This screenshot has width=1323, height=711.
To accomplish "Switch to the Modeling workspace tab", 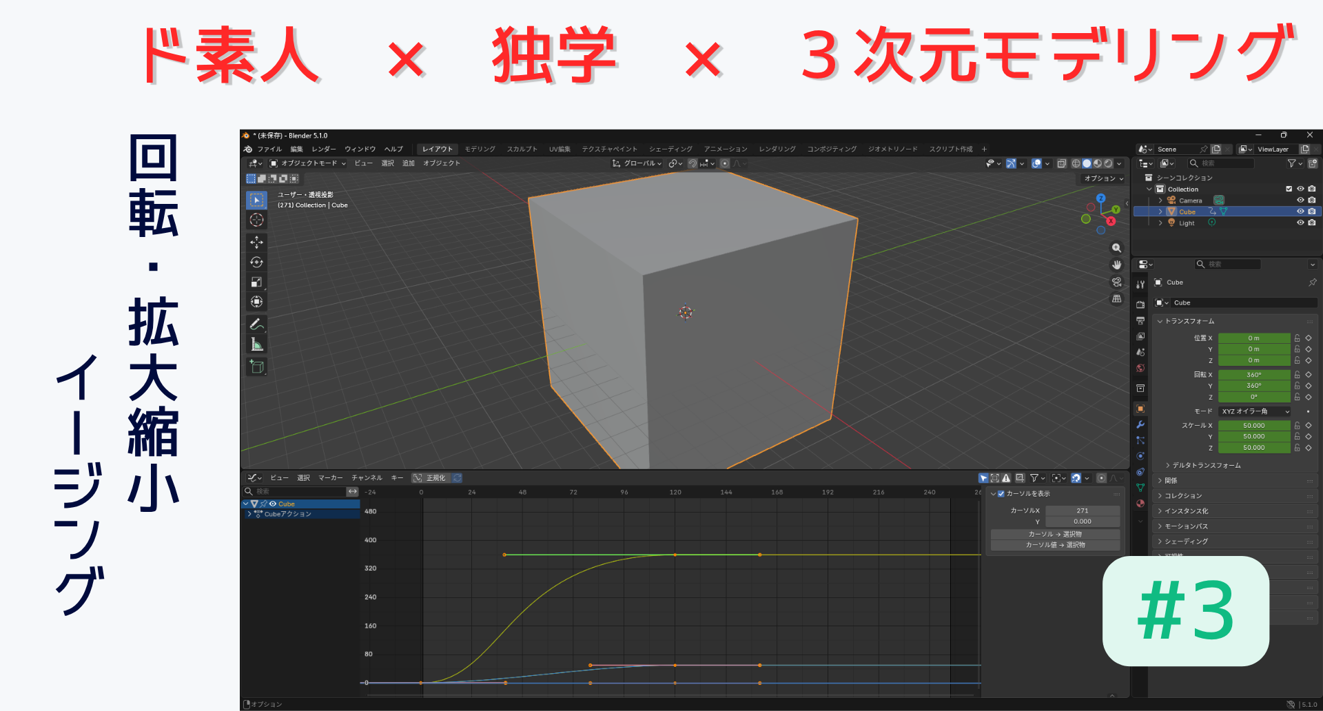I will coord(480,150).
